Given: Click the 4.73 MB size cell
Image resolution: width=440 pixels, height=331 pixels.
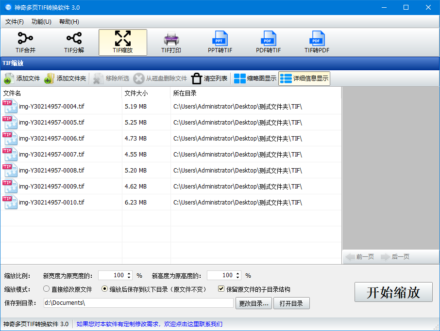Looking at the screenshot, I should 135,138.
